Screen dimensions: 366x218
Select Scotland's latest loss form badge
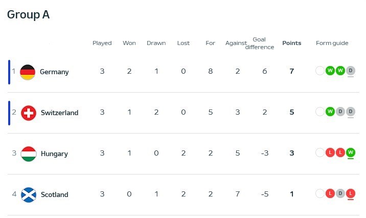[350, 193]
